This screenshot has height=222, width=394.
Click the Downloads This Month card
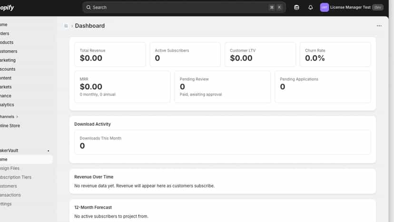click(223, 142)
